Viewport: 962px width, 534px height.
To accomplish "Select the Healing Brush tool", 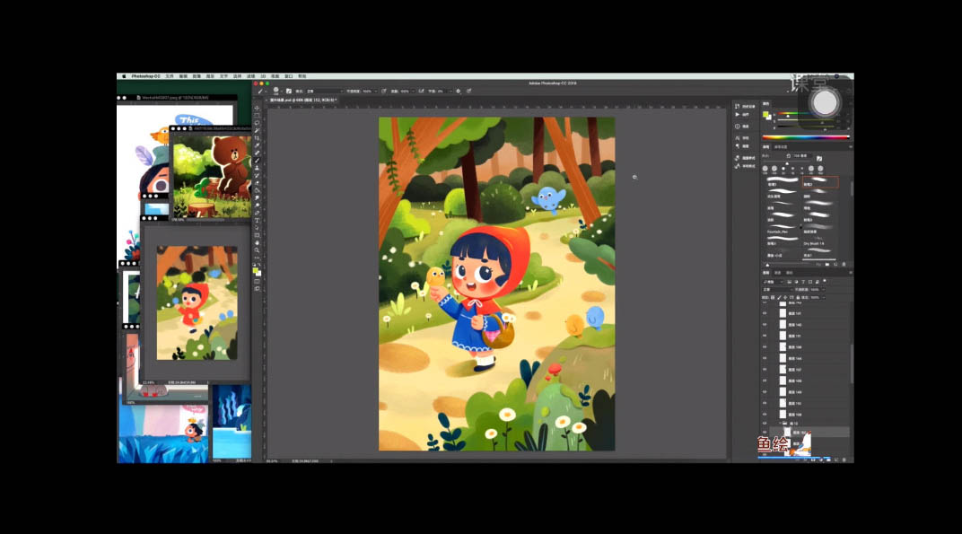I will coord(257,153).
